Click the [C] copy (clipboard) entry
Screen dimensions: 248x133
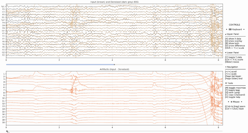(235, 95)
